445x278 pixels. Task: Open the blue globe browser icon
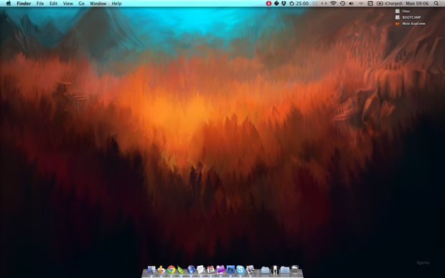(x=191, y=269)
